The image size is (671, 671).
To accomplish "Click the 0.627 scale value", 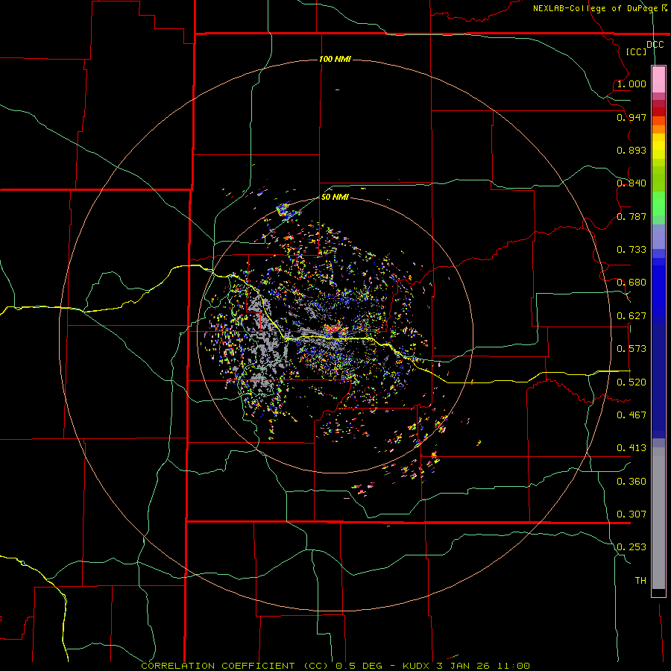I will tap(631, 316).
